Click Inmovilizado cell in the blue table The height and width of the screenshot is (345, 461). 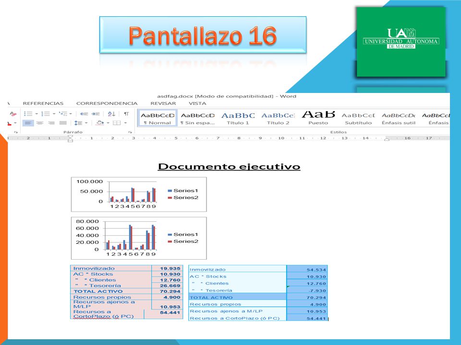tap(238, 270)
